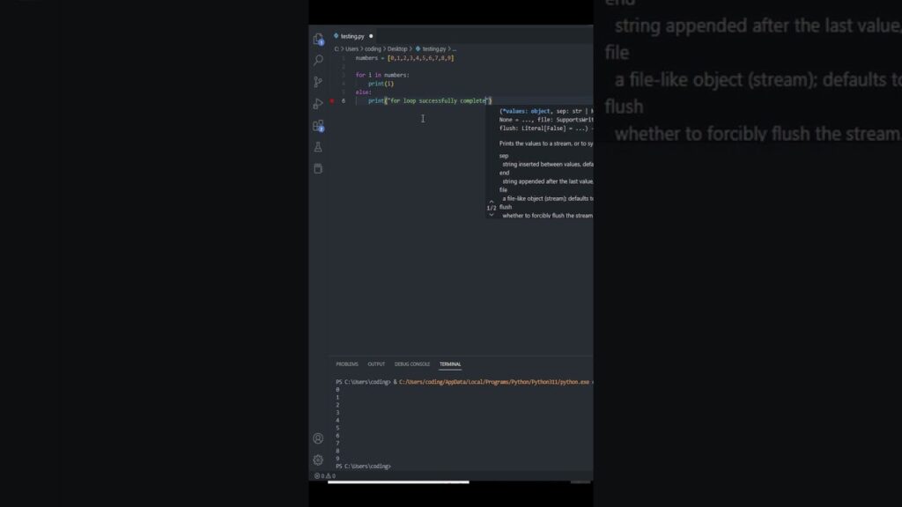Open the Extensions view icon
902x507 pixels.
318,125
